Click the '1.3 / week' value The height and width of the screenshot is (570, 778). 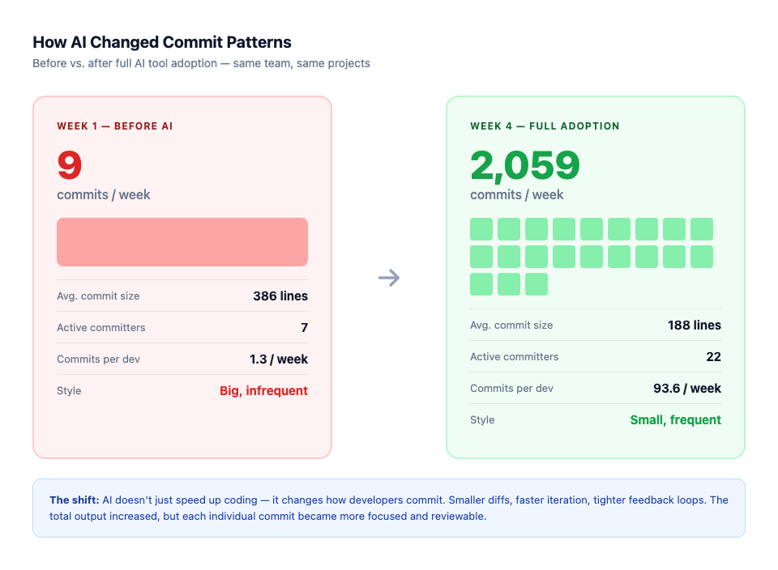tap(278, 359)
